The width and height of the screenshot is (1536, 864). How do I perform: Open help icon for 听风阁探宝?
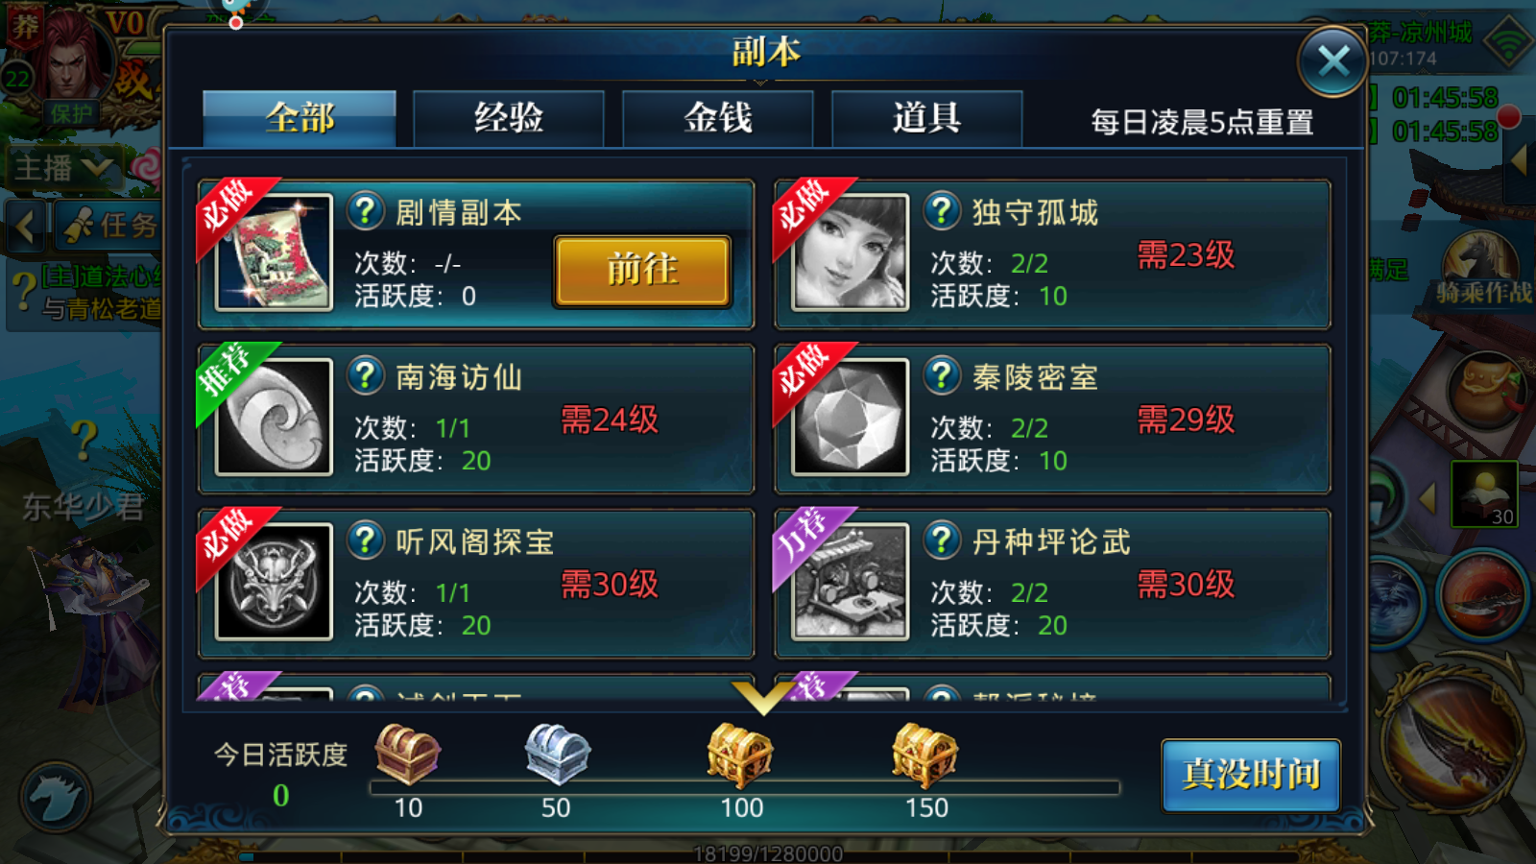[366, 540]
